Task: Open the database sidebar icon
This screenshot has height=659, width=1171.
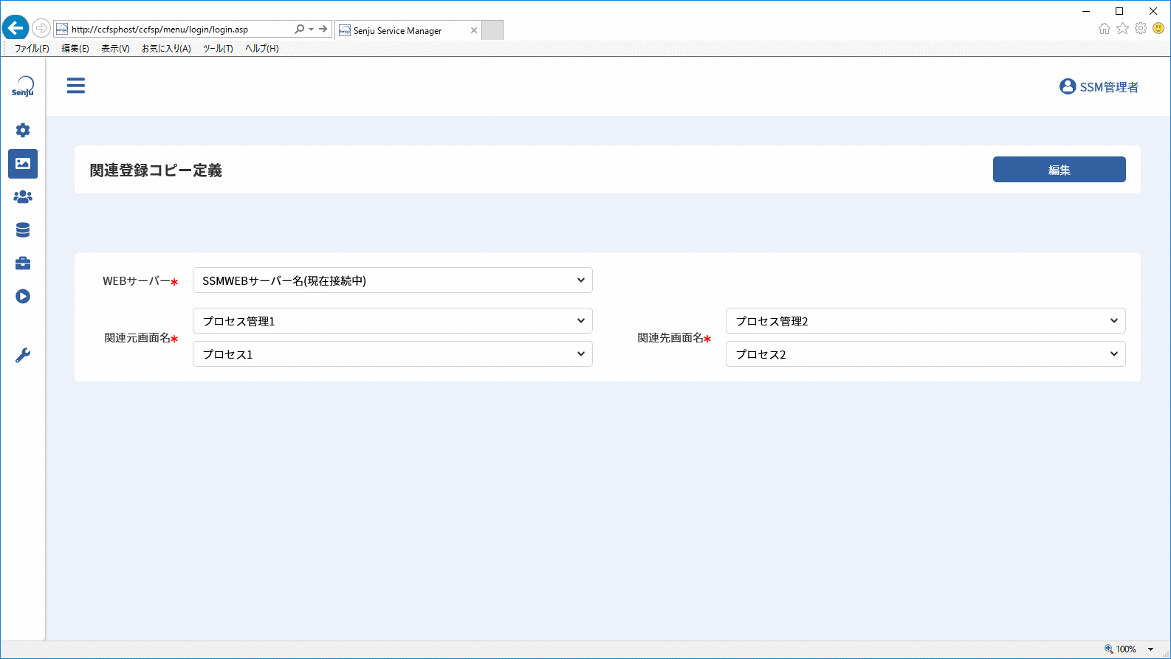Action: pyautogui.click(x=23, y=230)
